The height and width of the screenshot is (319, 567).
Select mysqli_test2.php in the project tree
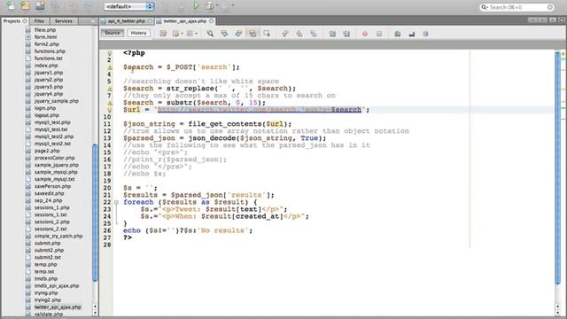[54, 136]
